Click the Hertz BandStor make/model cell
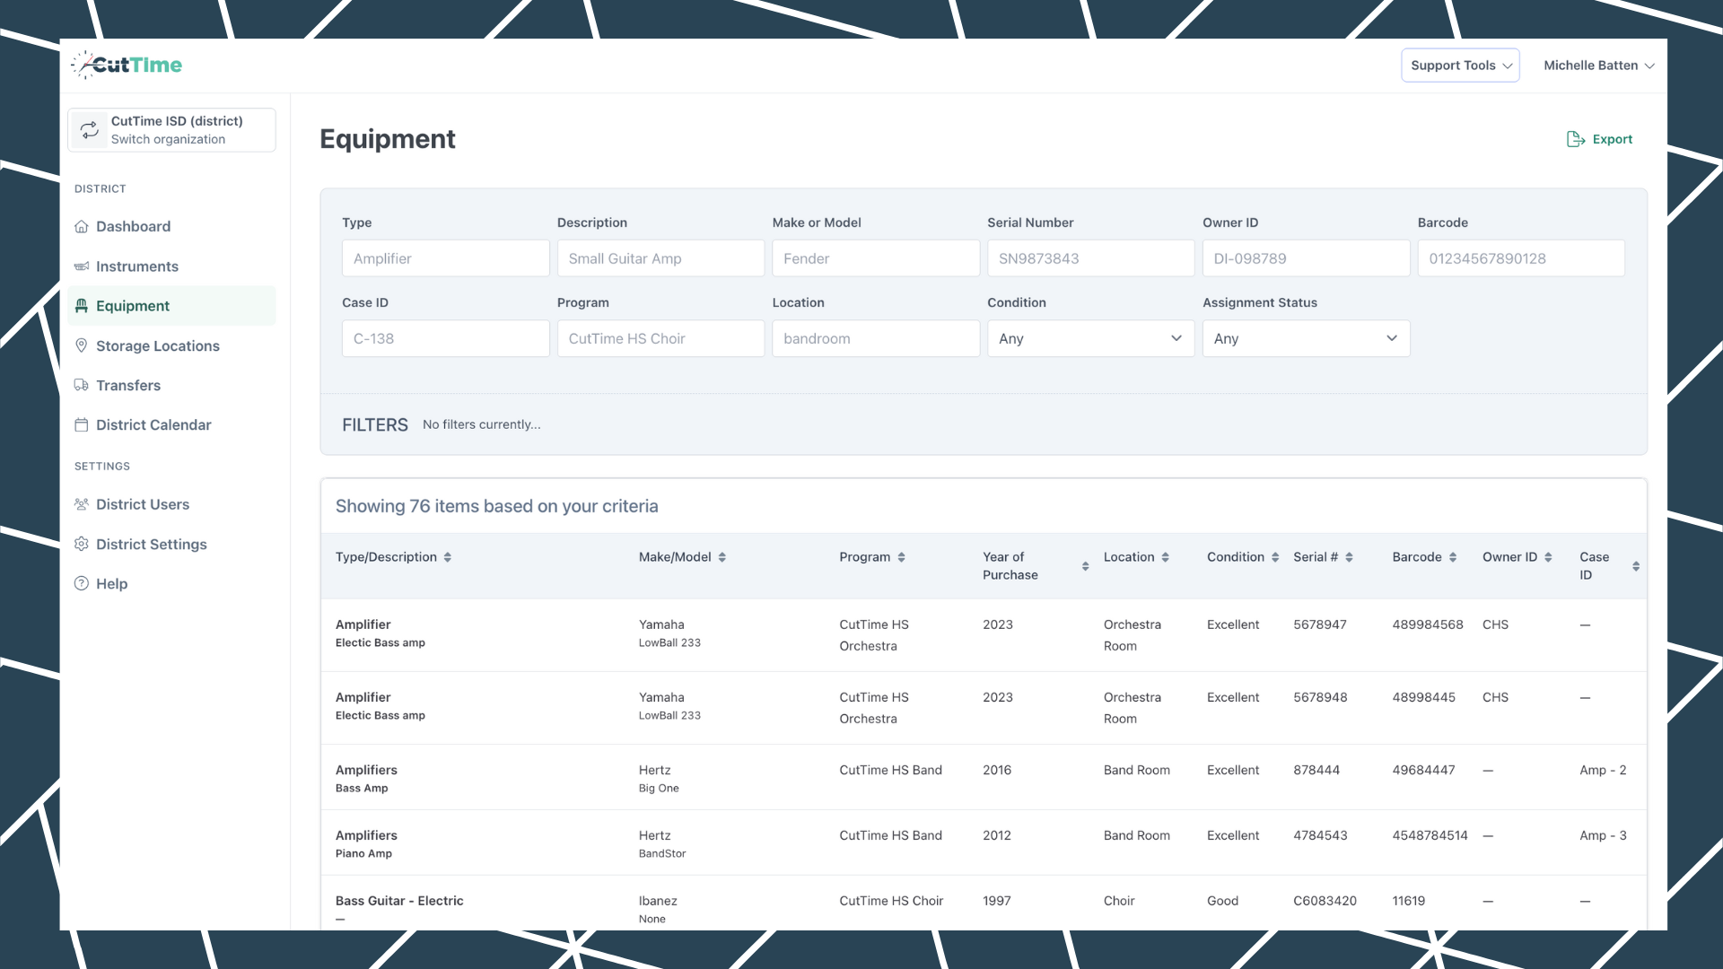 [x=662, y=843]
